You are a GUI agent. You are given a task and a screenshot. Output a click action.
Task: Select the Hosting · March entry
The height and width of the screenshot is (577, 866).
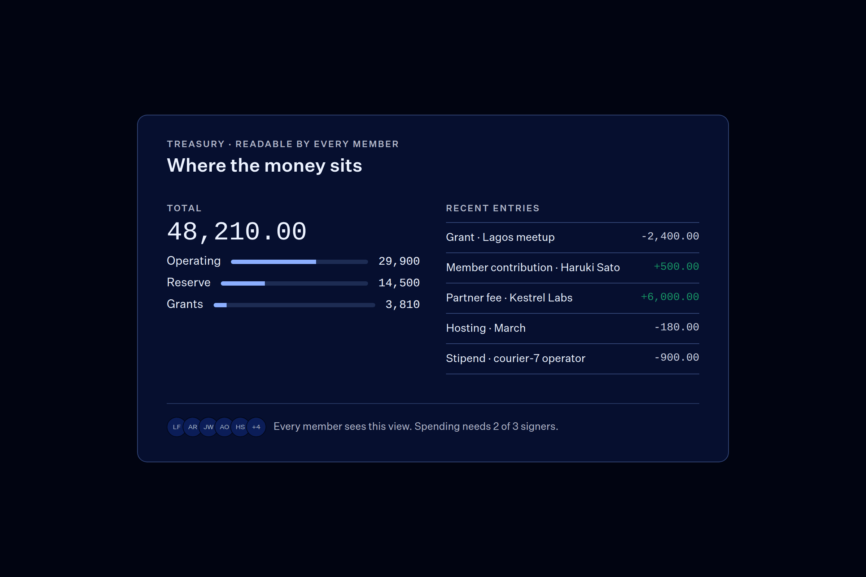573,328
